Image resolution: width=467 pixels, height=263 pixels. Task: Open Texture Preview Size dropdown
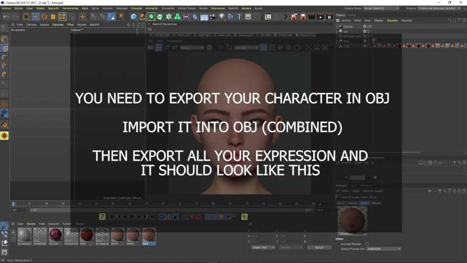(x=382, y=249)
